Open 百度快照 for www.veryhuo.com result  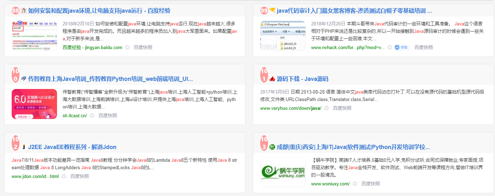pos(342,108)
